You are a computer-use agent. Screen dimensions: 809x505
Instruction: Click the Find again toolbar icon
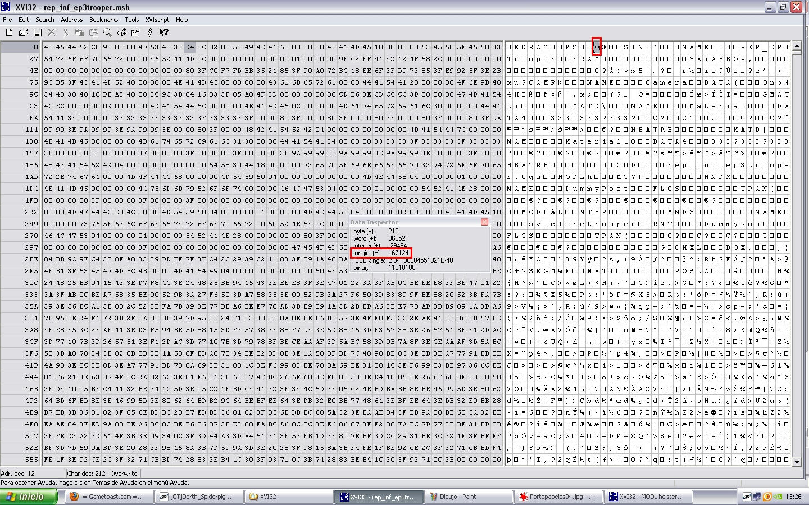pyautogui.click(x=121, y=33)
